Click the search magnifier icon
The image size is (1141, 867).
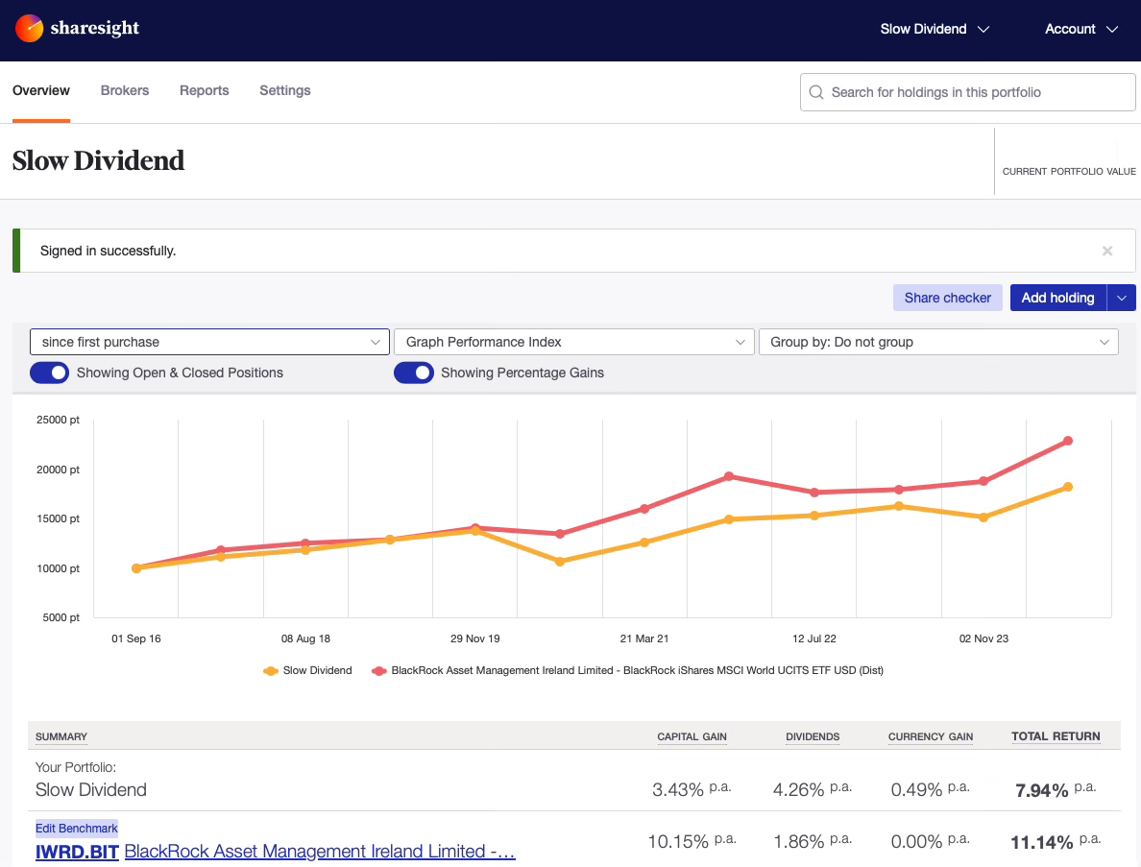pos(816,92)
